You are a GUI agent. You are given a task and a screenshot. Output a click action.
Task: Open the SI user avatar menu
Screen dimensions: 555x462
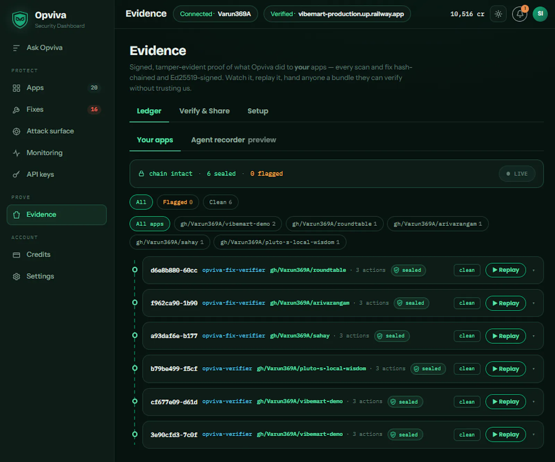click(540, 14)
